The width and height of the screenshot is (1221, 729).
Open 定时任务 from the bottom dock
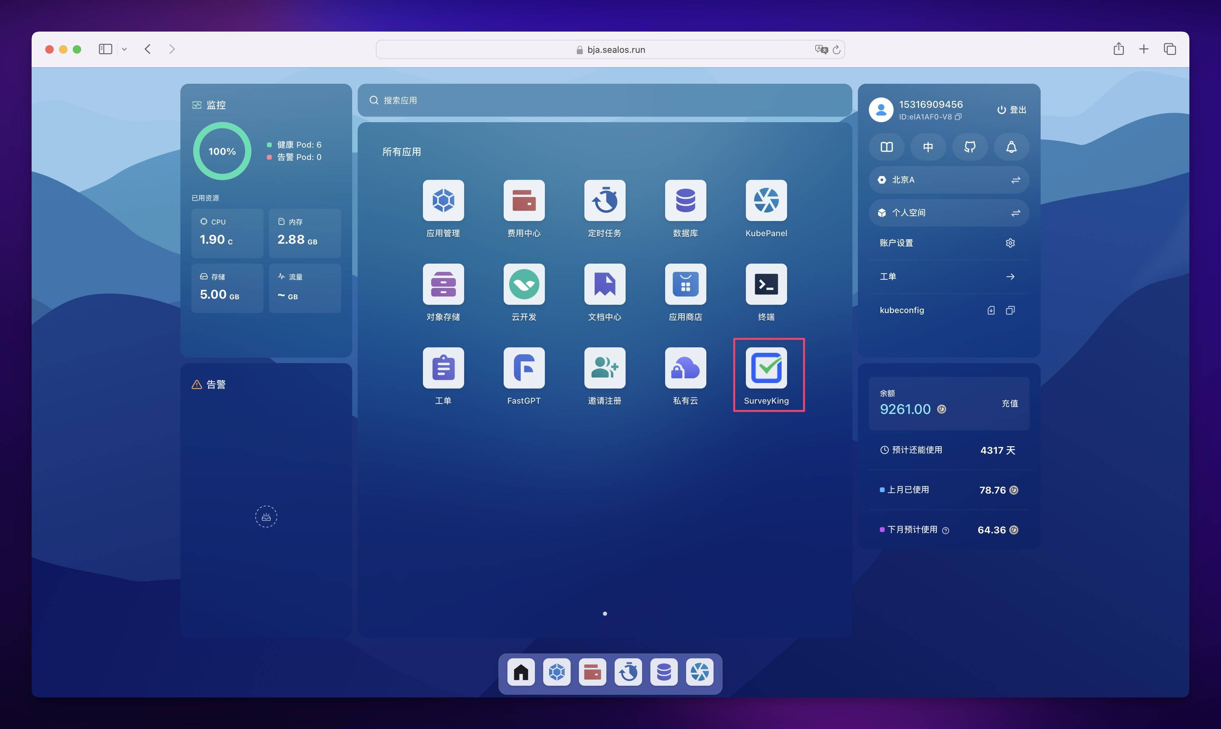[628, 672]
